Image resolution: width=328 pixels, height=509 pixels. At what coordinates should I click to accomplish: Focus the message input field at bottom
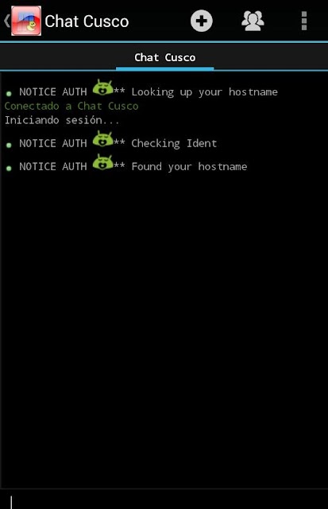[164, 499]
